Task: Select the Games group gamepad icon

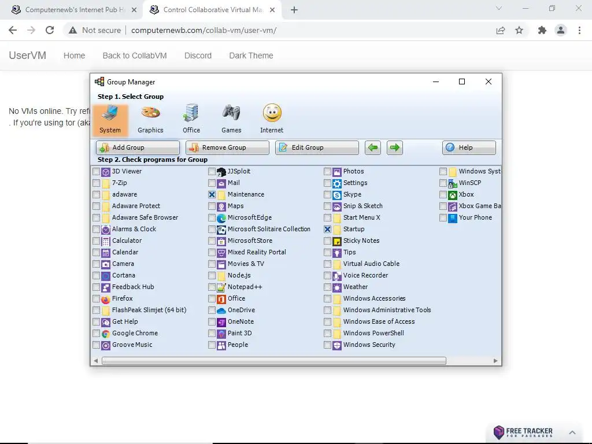Action: click(x=231, y=113)
